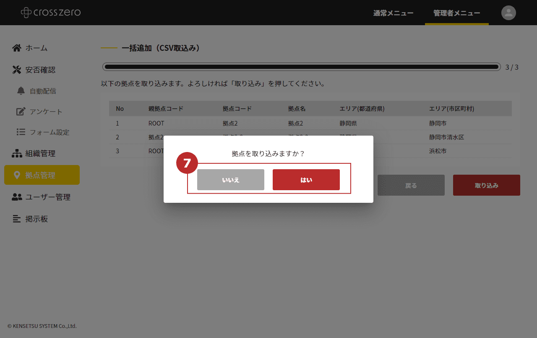
Task: Click the import progress bar
Action: (x=302, y=67)
